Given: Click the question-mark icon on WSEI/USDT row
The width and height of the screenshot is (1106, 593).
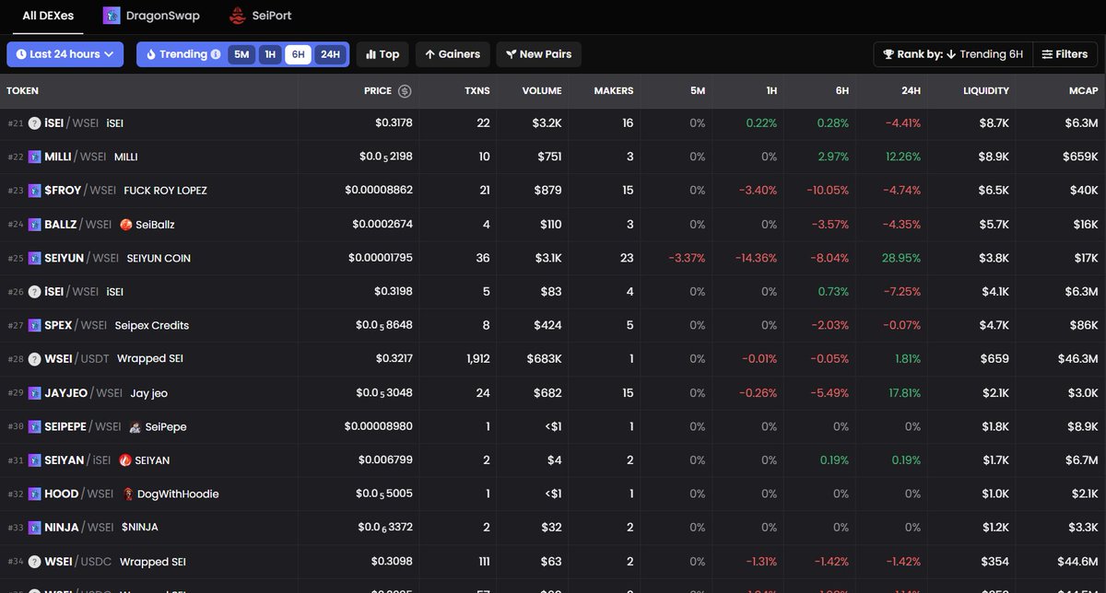Looking at the screenshot, I should (35, 359).
